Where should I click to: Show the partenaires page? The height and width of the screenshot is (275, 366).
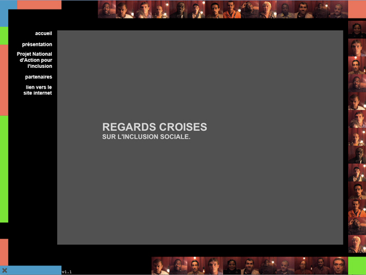(x=39, y=77)
